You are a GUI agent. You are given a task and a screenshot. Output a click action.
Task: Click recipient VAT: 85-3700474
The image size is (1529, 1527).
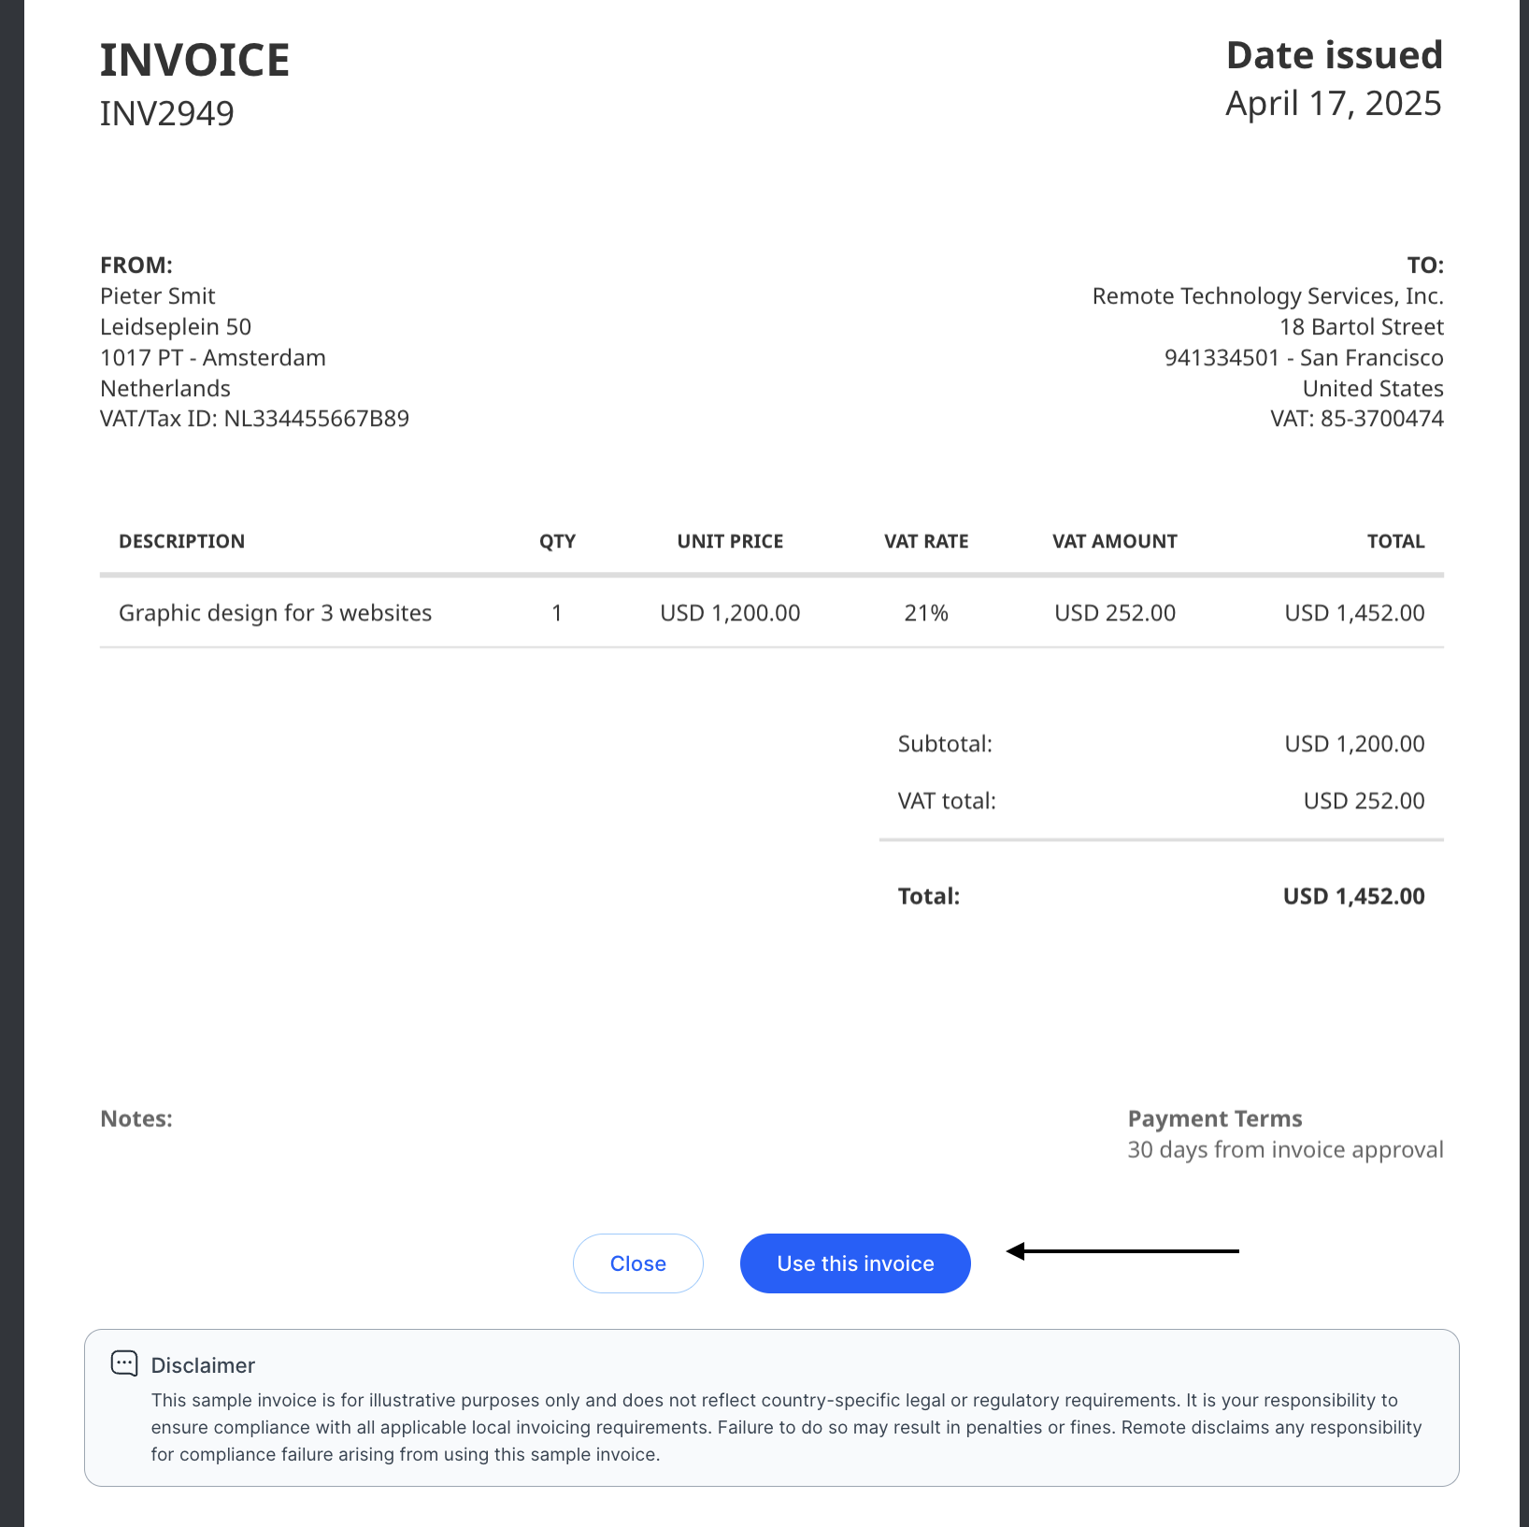point(1357,419)
